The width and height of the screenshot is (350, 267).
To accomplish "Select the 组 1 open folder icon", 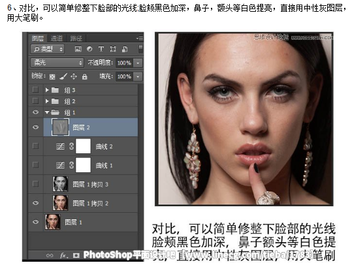I will click(x=55, y=112).
